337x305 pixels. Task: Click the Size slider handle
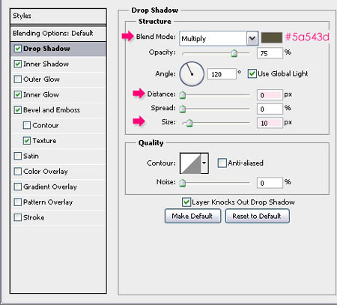pos(189,123)
